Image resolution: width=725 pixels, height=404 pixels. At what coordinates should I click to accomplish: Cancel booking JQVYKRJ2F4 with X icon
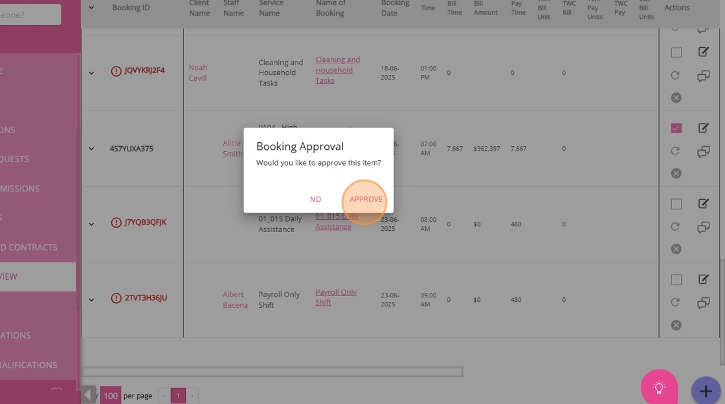tap(676, 98)
